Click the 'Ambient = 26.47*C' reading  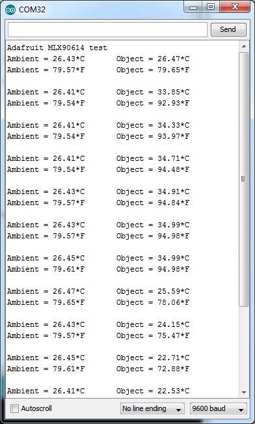[46, 292]
